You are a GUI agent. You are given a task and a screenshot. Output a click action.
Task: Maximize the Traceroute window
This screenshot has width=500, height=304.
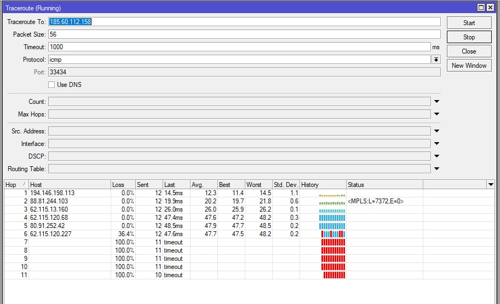(x=481, y=8)
